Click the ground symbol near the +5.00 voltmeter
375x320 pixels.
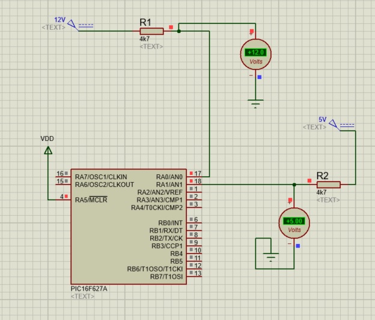pos(270,257)
